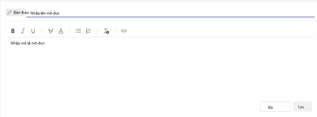Click the blue underline of the name field
Image resolution: width=317 pixels, height=117 pixels.
(x=170, y=17)
